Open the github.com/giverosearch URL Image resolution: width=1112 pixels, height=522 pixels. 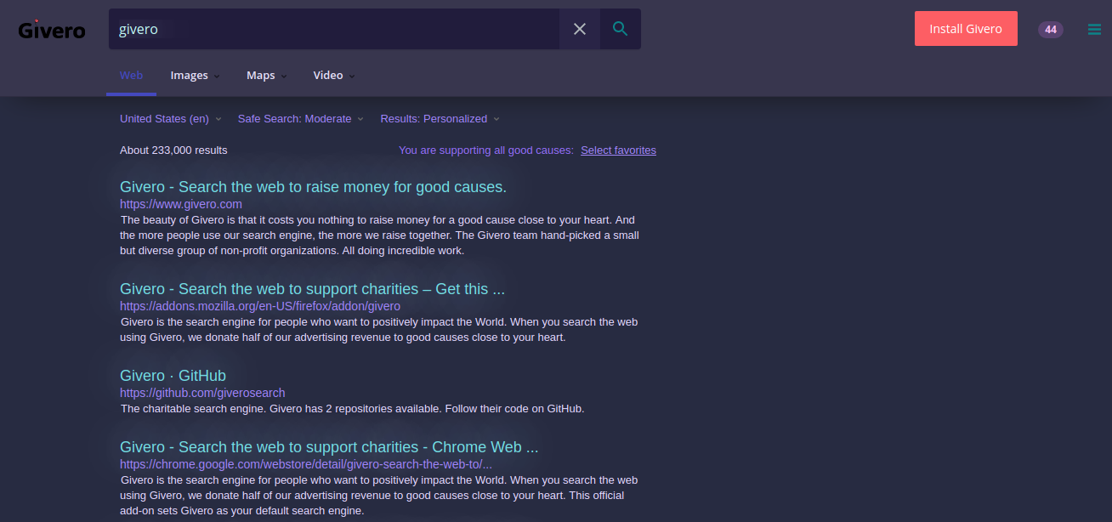point(202,393)
